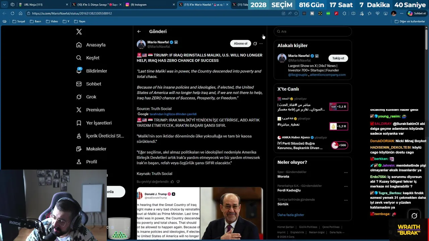This screenshot has height=241, width=429.
Task: Open Bildirimler notifications
Action: tap(91, 71)
